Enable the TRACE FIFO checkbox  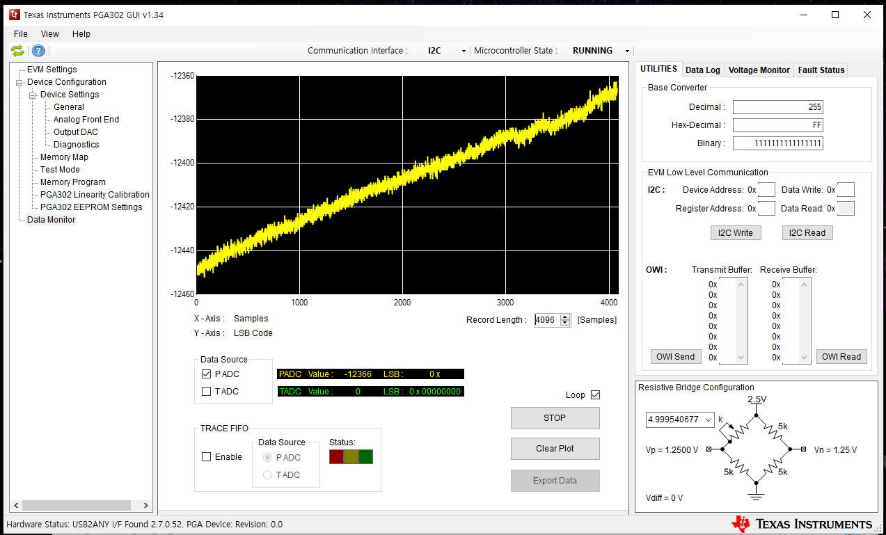[x=206, y=457]
